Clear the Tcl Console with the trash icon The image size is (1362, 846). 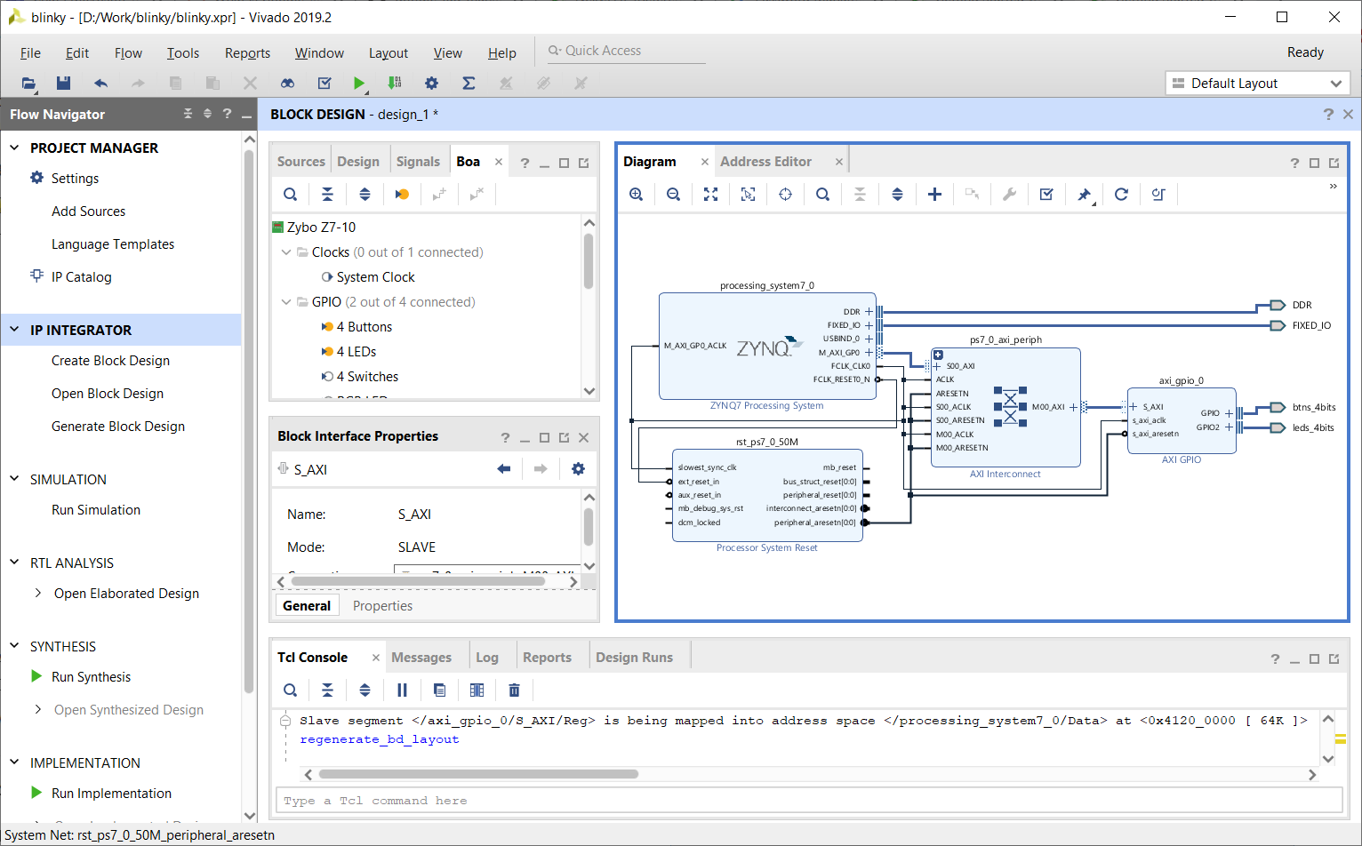[x=514, y=690]
